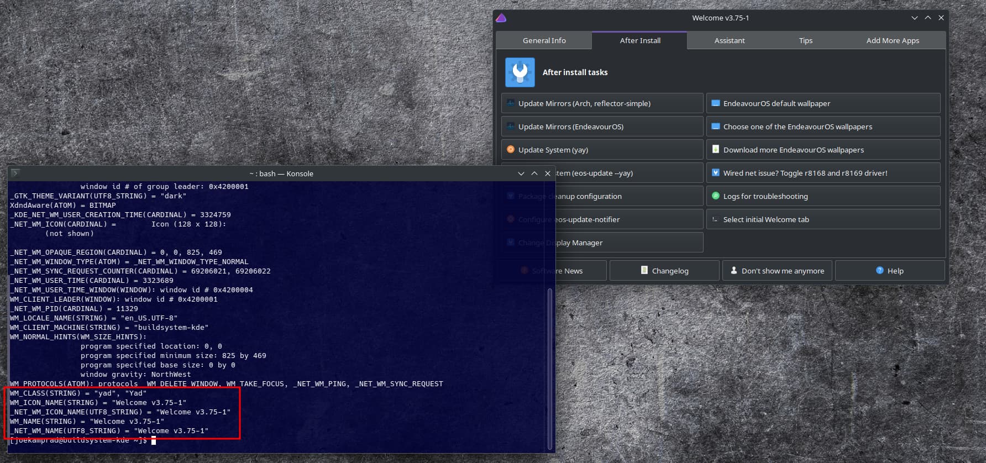This screenshot has width=986, height=463.
Task: Click the Changelog document icon
Action: point(644,270)
